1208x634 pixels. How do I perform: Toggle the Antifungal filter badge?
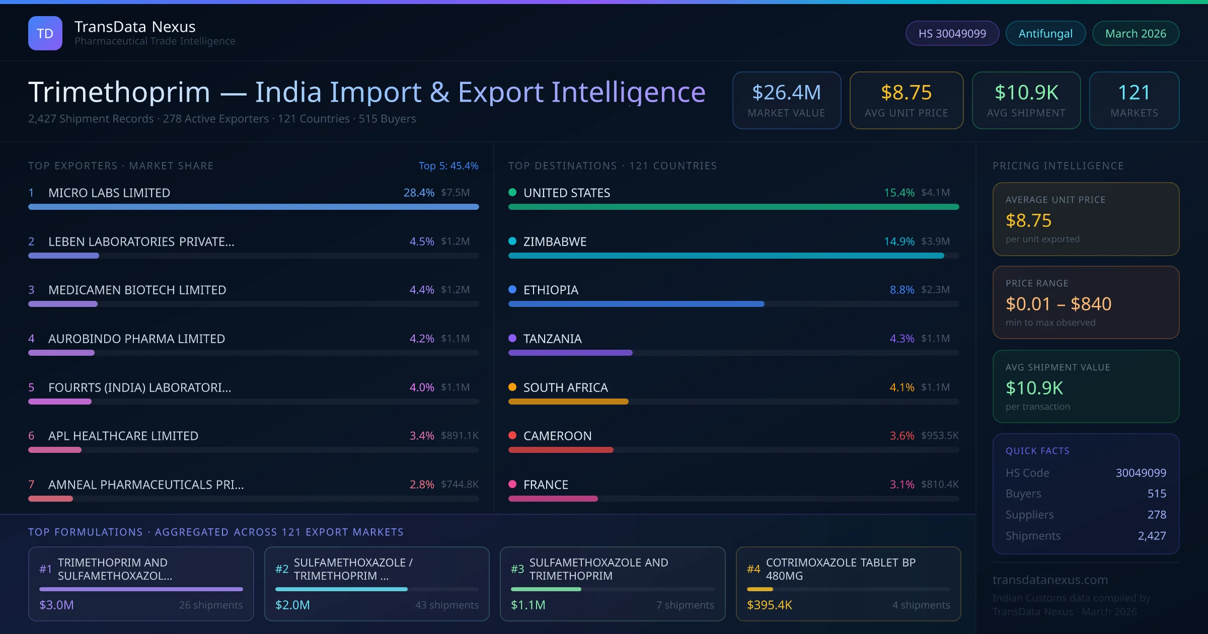tap(1045, 33)
